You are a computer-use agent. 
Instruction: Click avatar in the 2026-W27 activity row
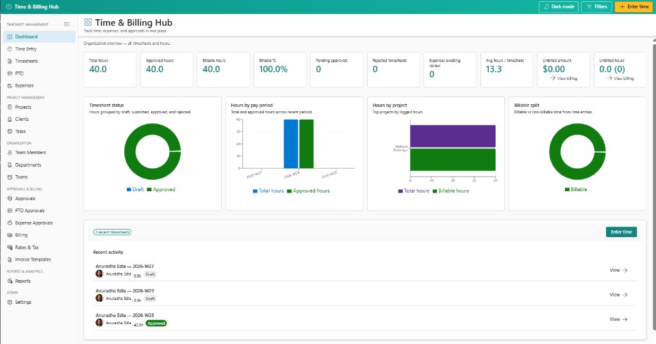[x=99, y=274]
